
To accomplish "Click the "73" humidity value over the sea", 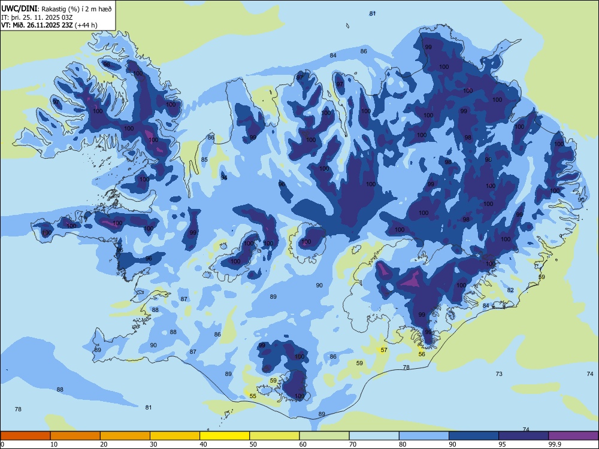I will (x=499, y=374).
